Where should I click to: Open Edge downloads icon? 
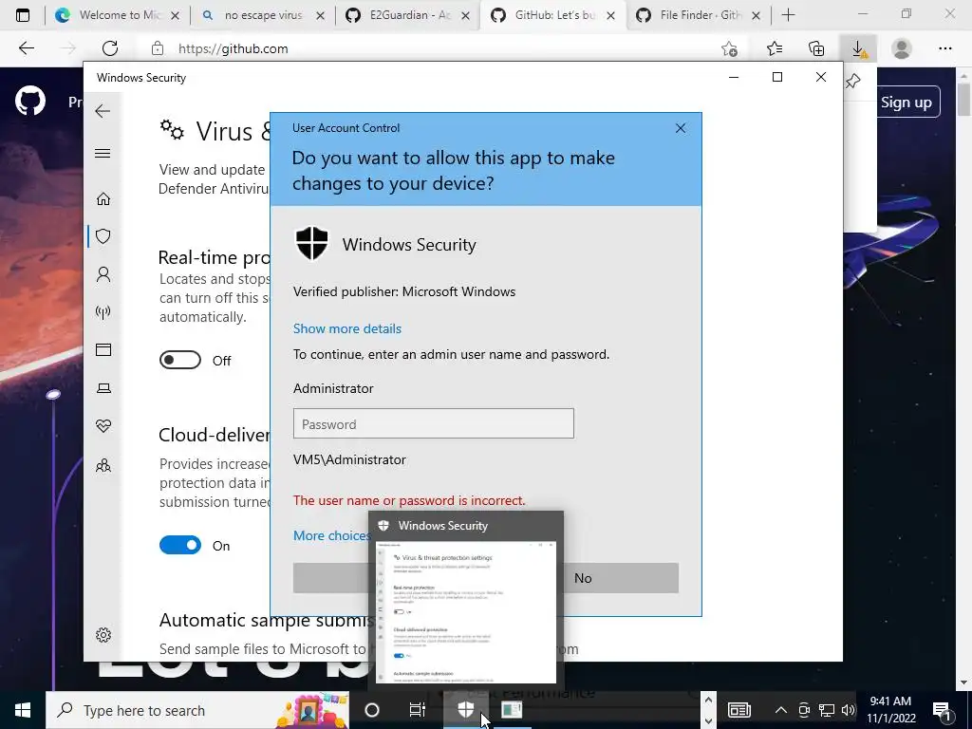tap(858, 48)
